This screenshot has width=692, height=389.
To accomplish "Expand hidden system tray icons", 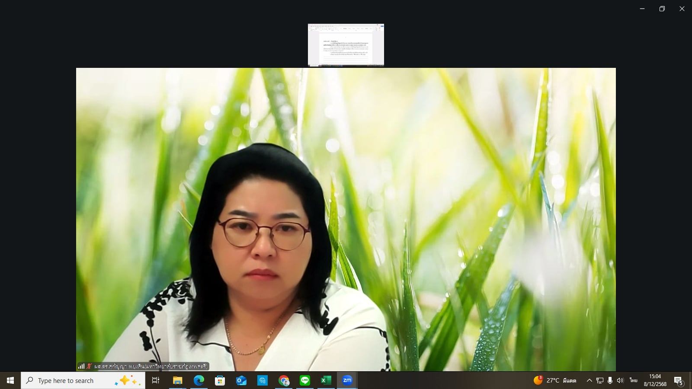I will click(589, 380).
